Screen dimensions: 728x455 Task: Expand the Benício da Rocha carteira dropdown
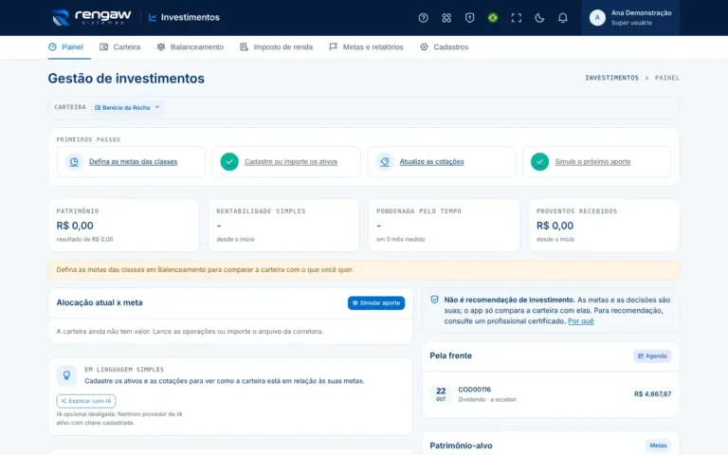127,107
